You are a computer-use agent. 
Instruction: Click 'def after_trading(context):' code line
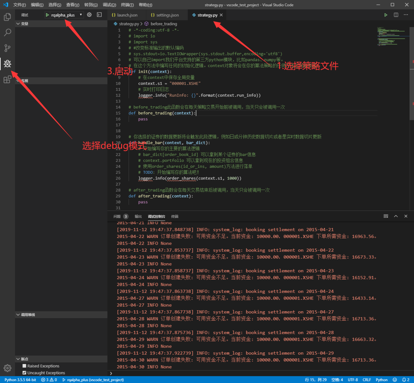tap(161, 196)
